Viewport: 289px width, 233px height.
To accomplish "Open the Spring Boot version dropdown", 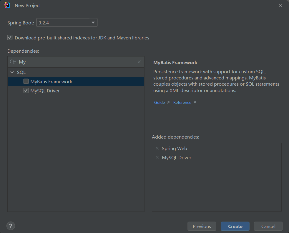I will click(67, 23).
